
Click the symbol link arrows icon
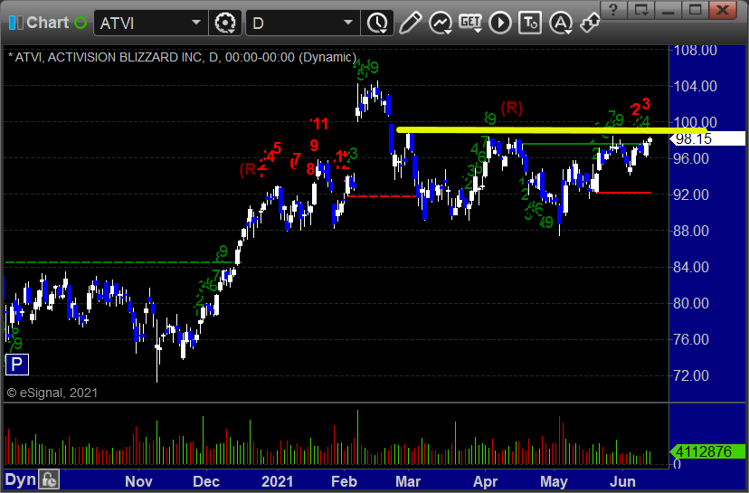click(590, 23)
